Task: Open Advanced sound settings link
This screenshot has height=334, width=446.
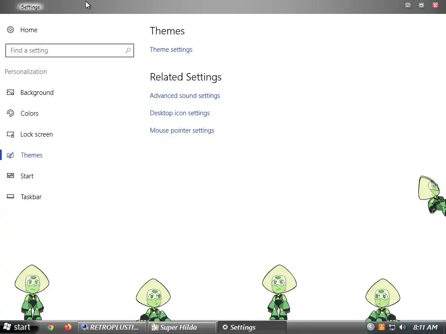Action: click(x=185, y=96)
